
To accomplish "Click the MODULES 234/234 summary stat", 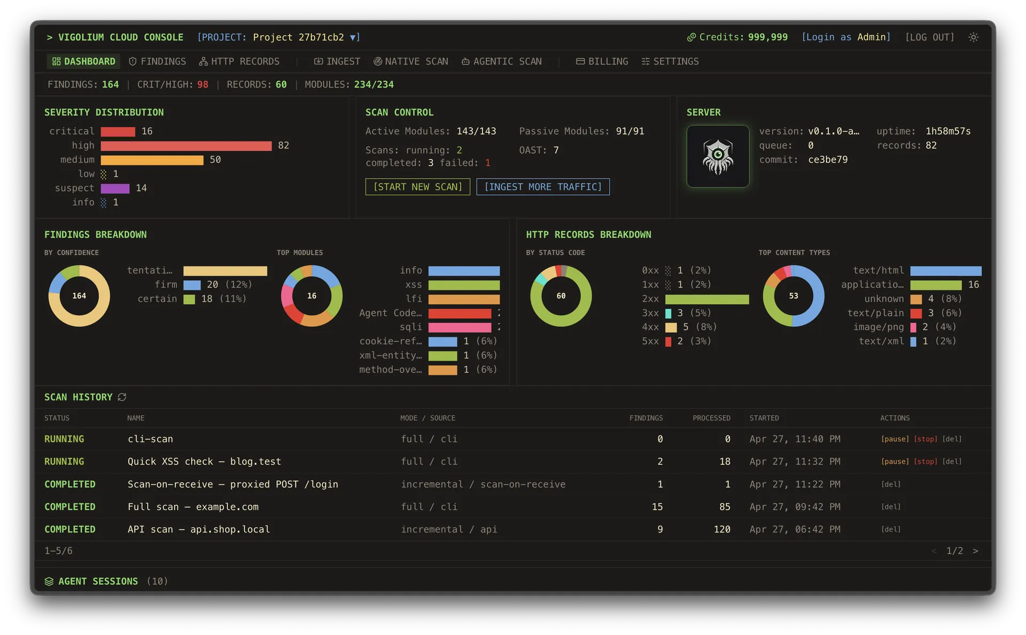I will 349,84.
